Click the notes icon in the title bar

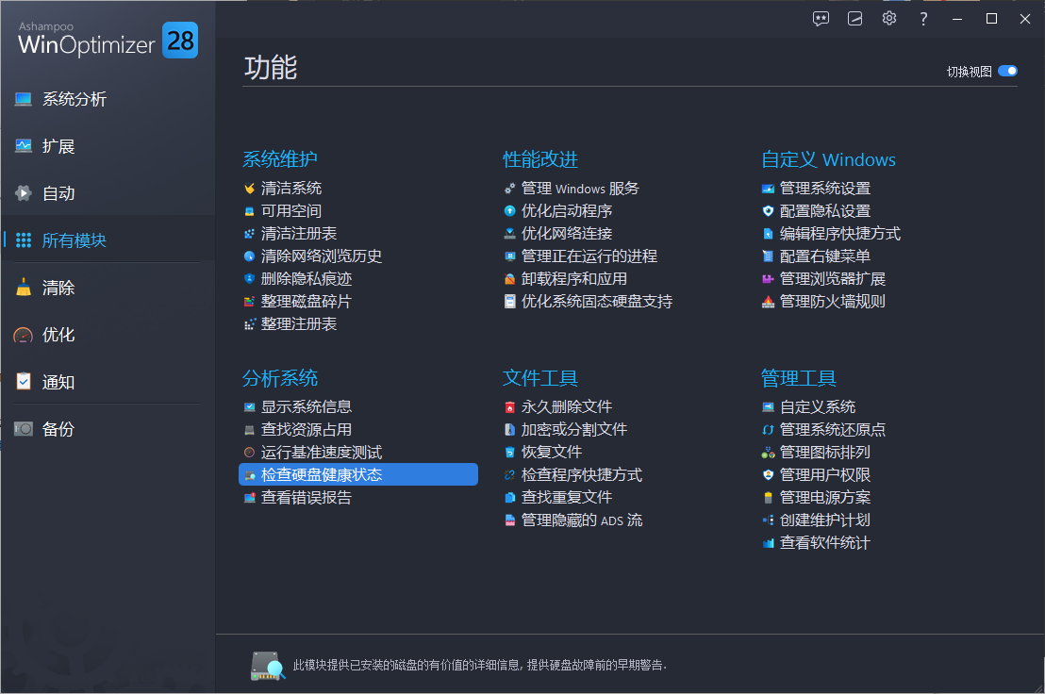tap(854, 18)
